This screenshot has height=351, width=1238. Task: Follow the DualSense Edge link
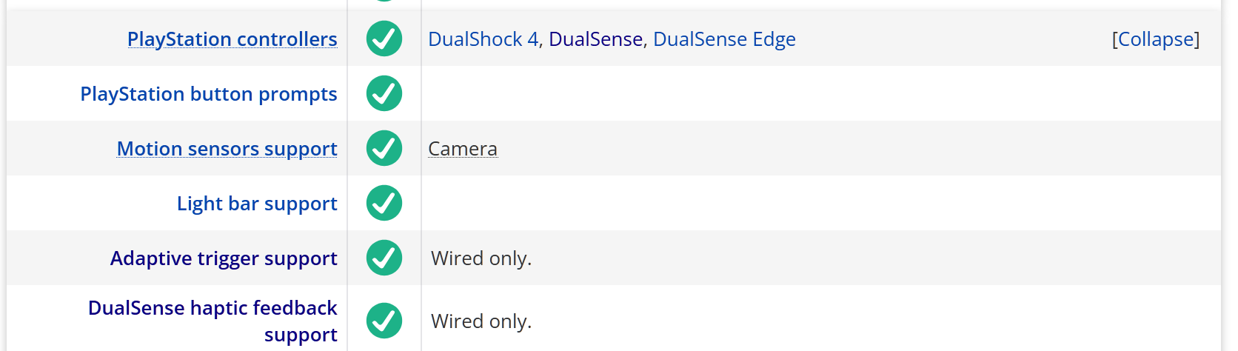(723, 39)
